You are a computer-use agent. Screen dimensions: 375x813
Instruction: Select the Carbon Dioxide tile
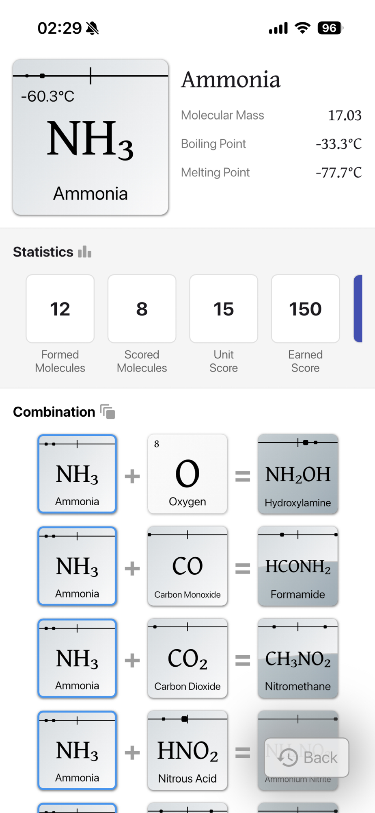click(x=187, y=659)
